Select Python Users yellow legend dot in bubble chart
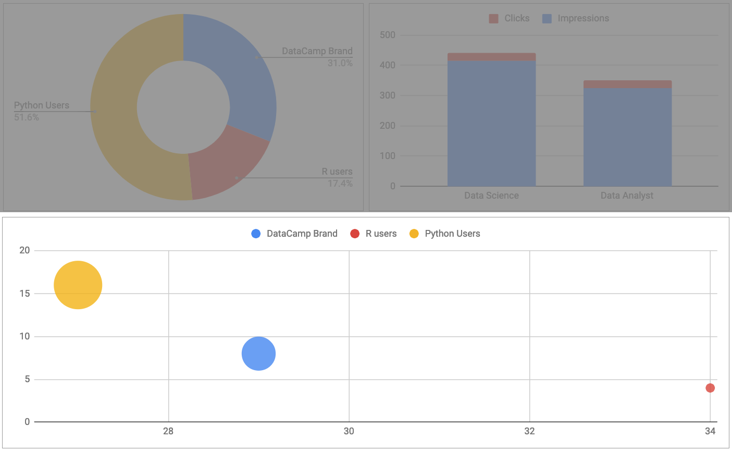Viewport: 732px width, 451px height. coord(414,234)
